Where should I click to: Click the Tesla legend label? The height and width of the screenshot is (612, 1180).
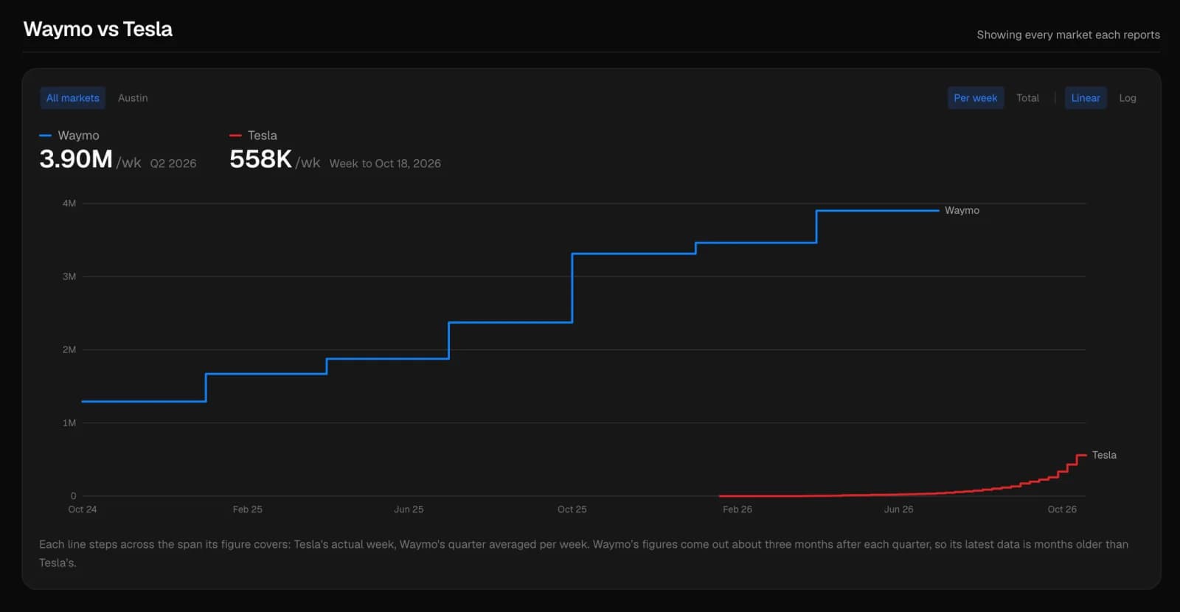pyautogui.click(x=263, y=136)
